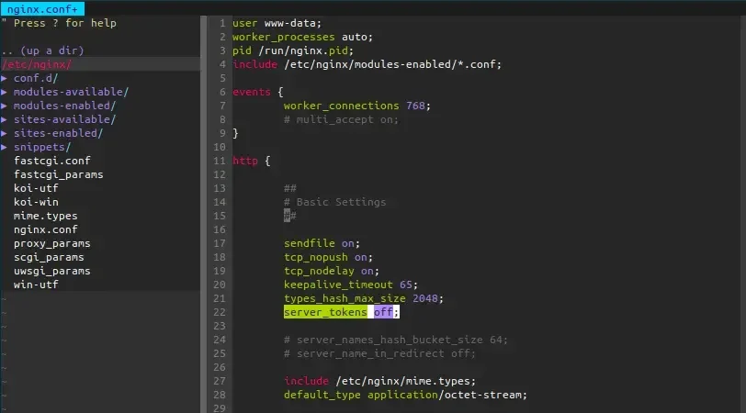
Task: Click 'worker_connections' directive
Action: point(341,106)
